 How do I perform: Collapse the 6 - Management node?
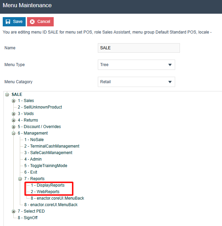tap(14, 133)
